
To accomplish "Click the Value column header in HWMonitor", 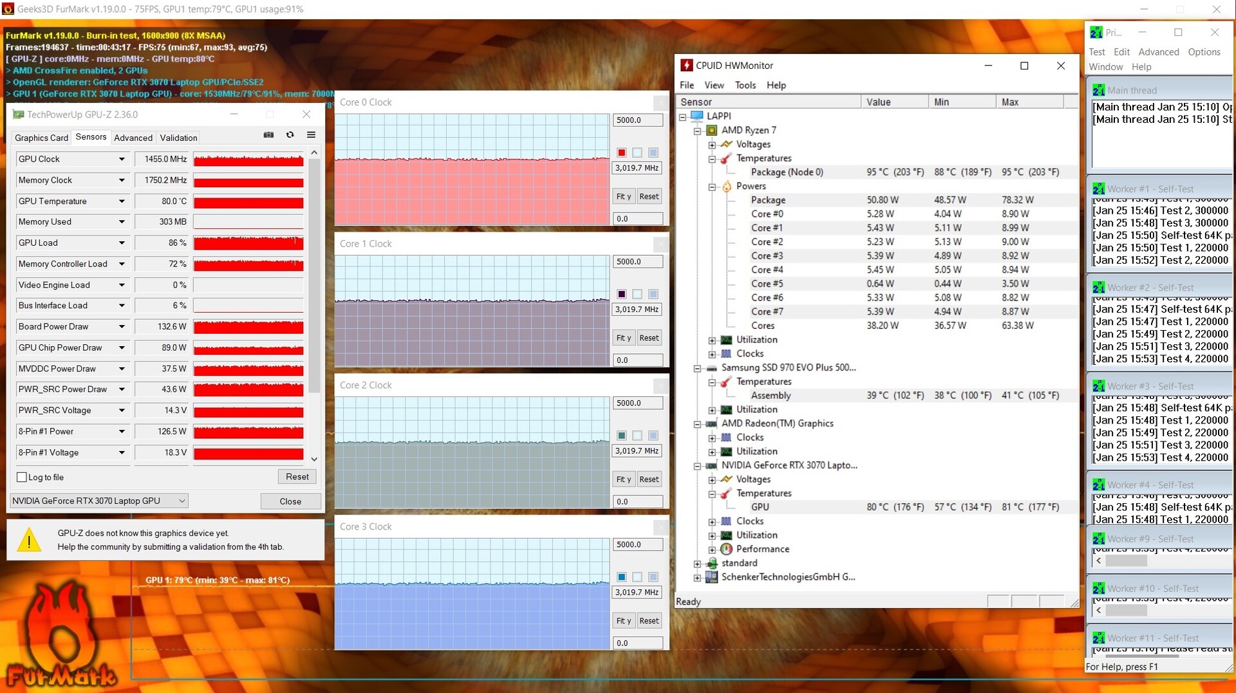I will 894,102.
